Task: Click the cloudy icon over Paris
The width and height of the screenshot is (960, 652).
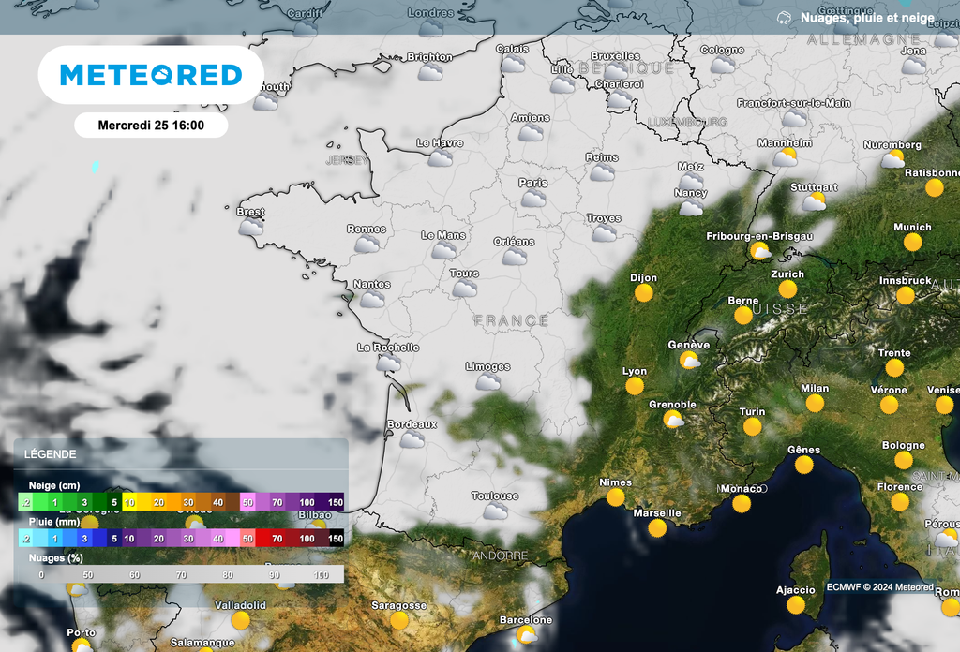Action: 533,199
